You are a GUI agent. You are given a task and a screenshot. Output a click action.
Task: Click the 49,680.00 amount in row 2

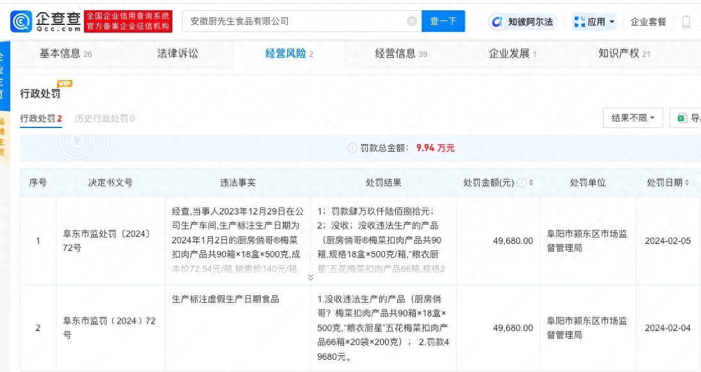[513, 328]
